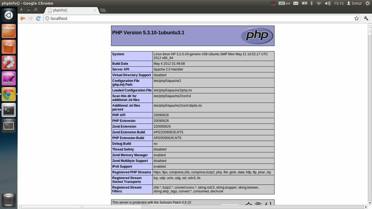The image size is (372, 209).
Task: Select the phpinfo() browser tab
Action: click(x=71, y=10)
